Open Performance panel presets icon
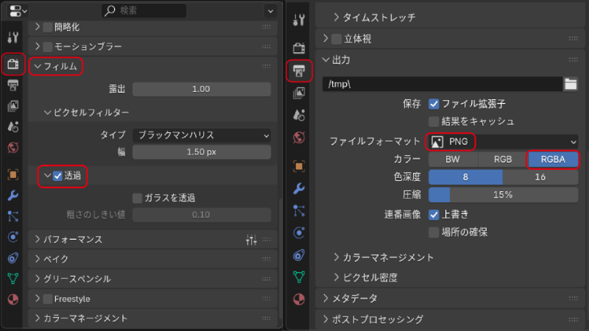Viewport: 589px width, 331px height. coord(251,240)
